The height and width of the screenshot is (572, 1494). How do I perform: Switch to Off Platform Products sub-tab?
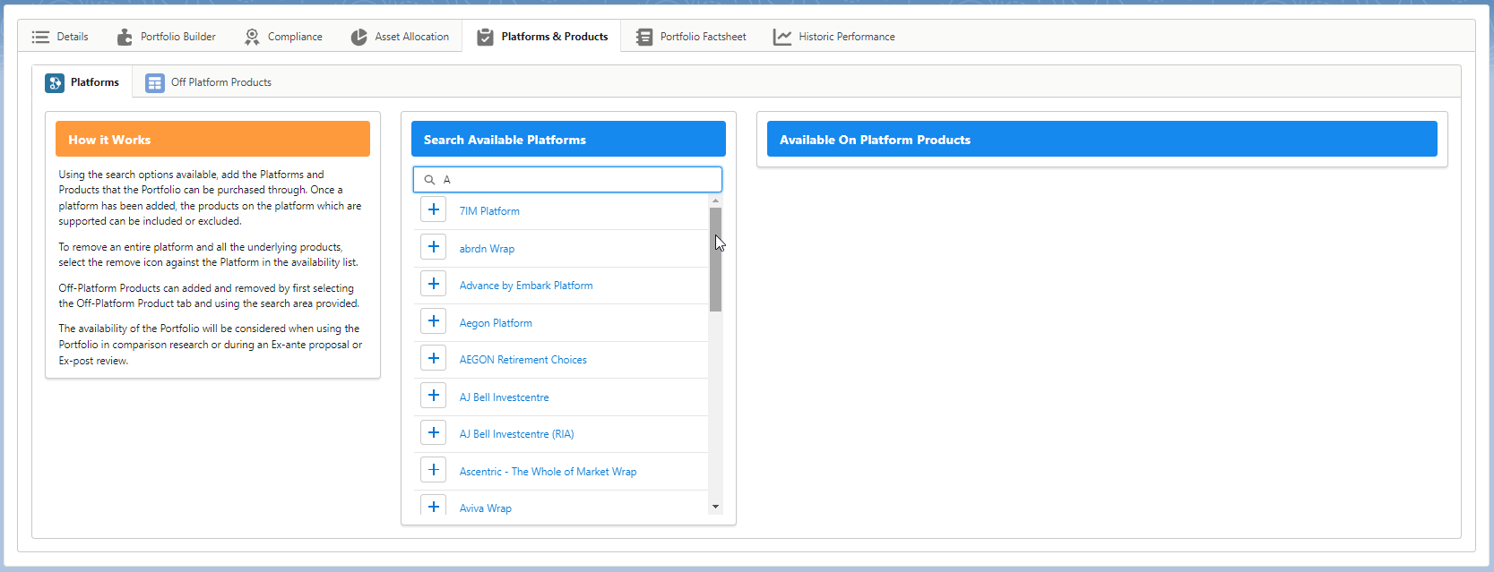(209, 82)
